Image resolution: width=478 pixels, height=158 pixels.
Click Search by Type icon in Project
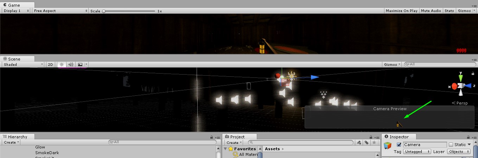359,143
